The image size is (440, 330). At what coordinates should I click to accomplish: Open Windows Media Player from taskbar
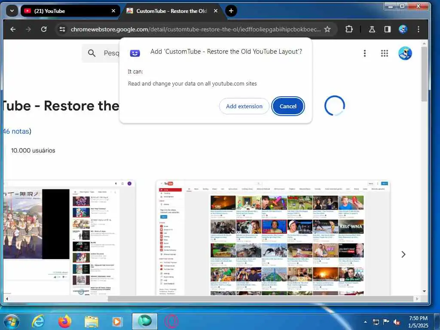(117, 322)
